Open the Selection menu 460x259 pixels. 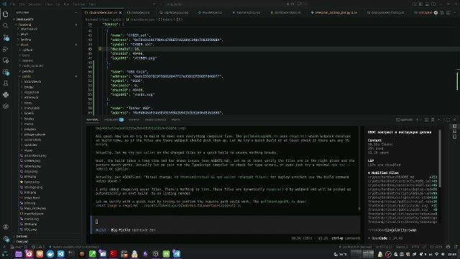click(34, 4)
